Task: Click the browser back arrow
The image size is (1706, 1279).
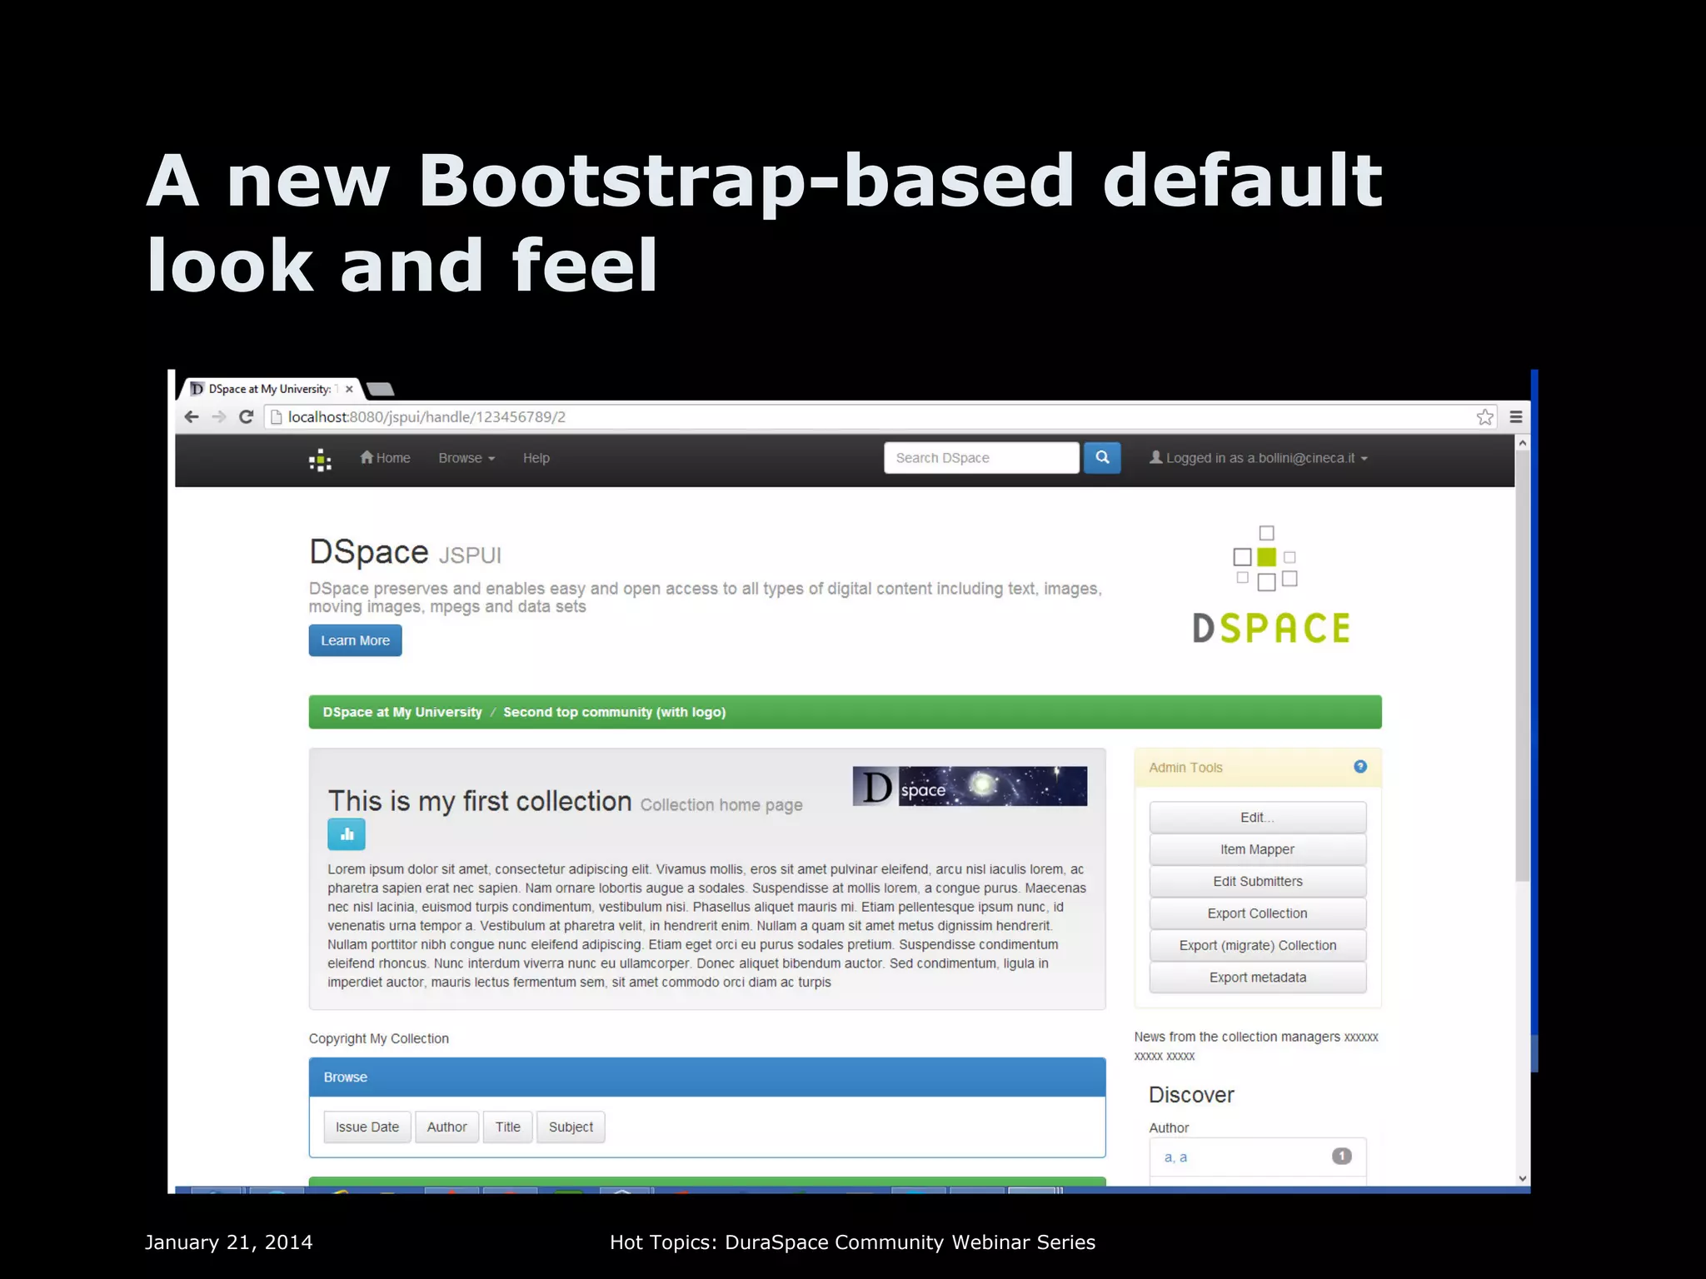Action: (192, 417)
